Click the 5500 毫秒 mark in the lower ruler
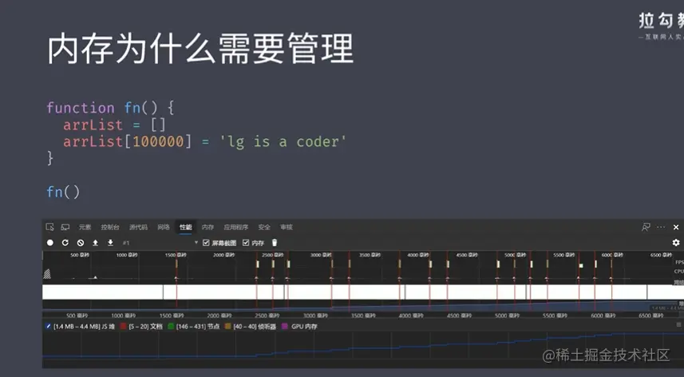The width and height of the screenshot is (684, 377). (556, 315)
